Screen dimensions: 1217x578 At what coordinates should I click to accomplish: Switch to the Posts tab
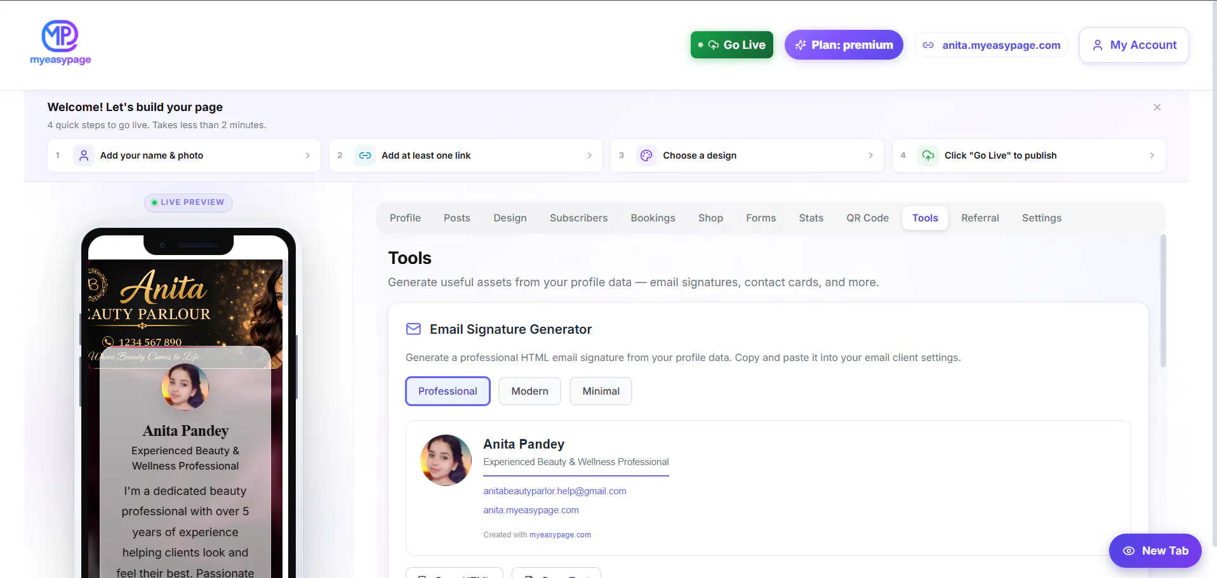457,218
